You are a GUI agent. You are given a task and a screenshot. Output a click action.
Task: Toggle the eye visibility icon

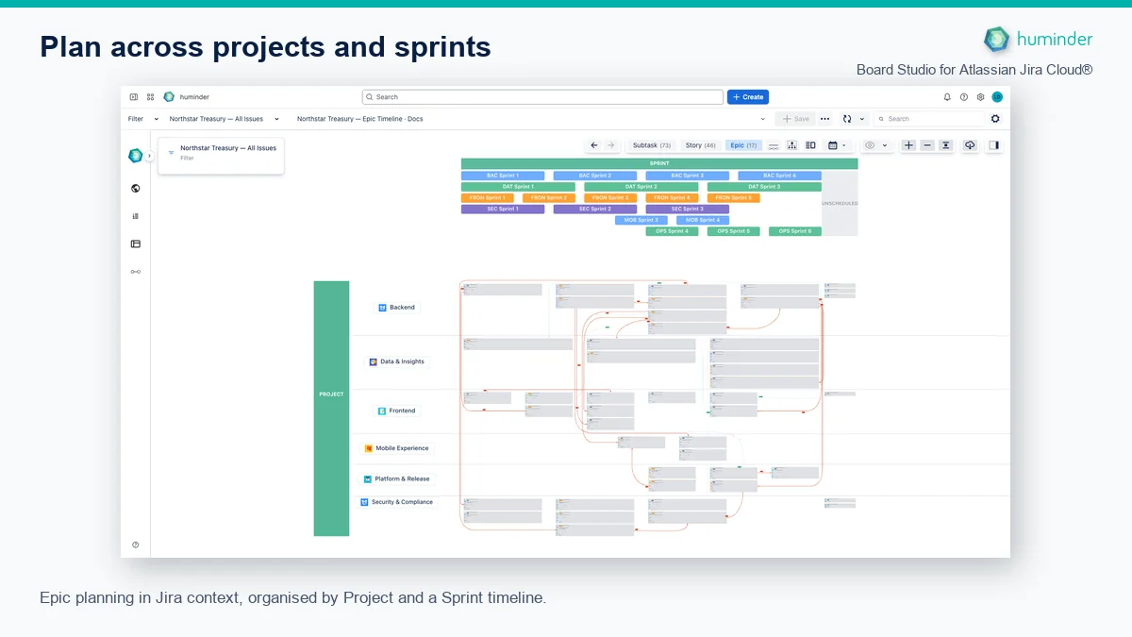click(x=870, y=145)
